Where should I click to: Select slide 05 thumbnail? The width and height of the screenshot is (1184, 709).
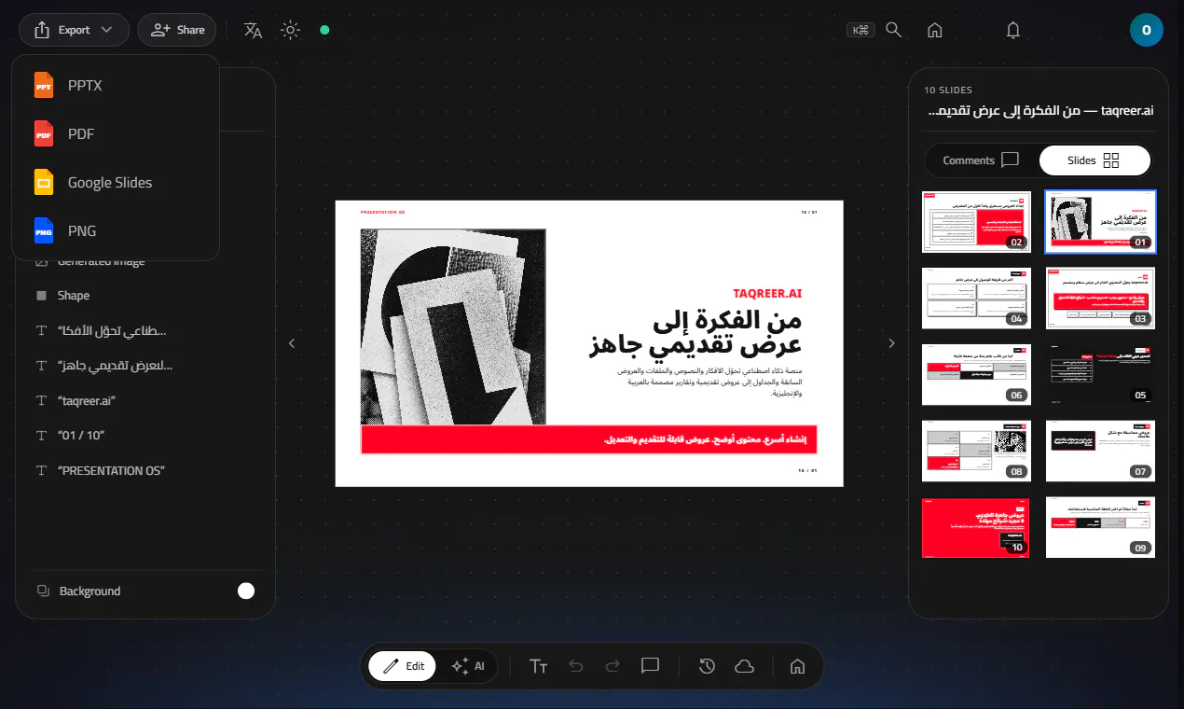pos(1100,375)
